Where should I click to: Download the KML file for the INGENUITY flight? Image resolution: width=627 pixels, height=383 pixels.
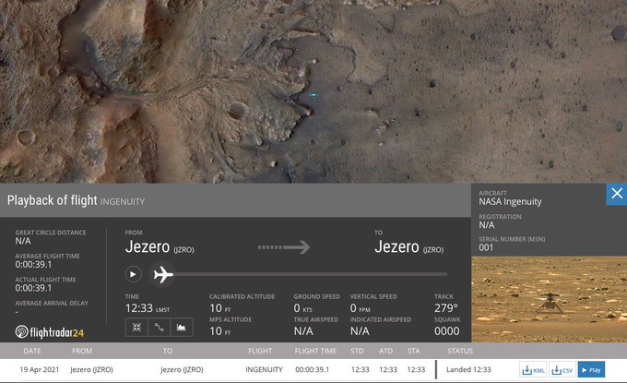point(533,370)
